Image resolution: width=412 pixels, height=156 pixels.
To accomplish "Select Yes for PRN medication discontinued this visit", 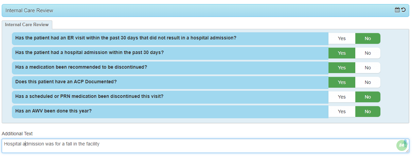I will coord(342,97).
